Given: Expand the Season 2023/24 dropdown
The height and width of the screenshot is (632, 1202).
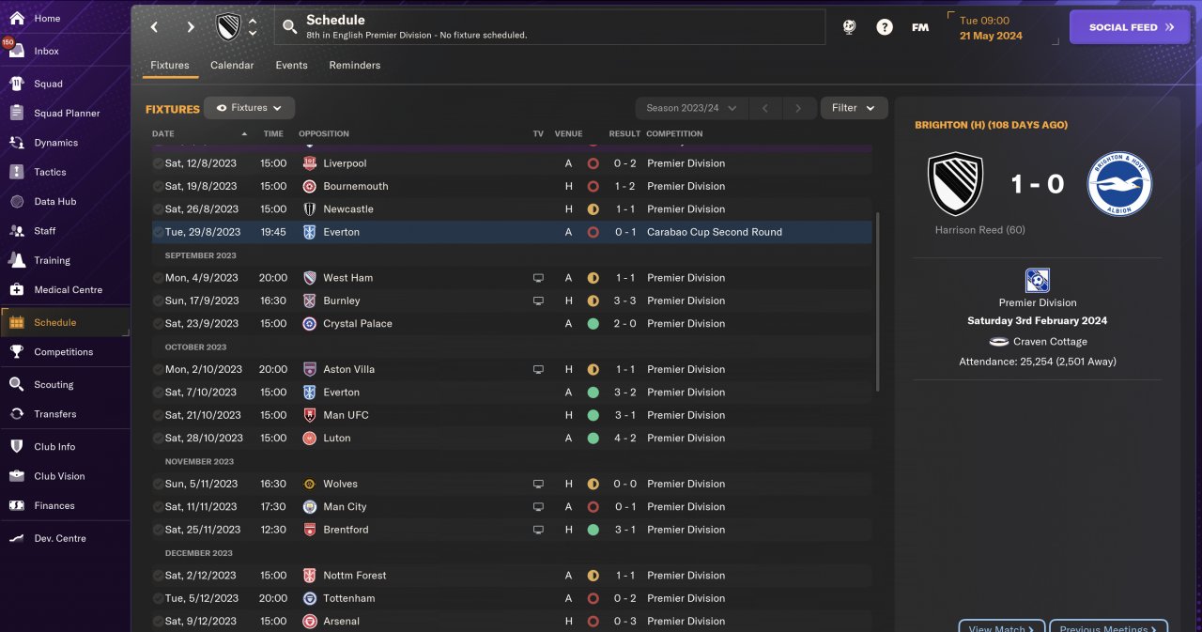Looking at the screenshot, I should click(691, 108).
